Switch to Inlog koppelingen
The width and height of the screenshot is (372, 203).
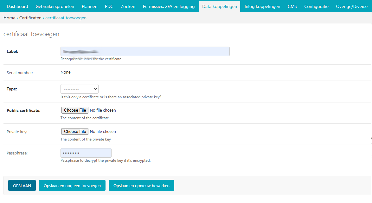coord(262,6)
